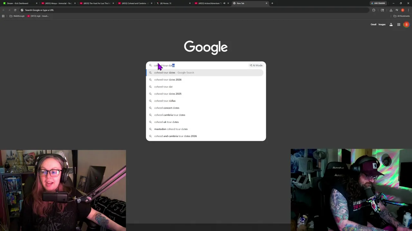Click the search magnifier in Google box

(x=150, y=65)
